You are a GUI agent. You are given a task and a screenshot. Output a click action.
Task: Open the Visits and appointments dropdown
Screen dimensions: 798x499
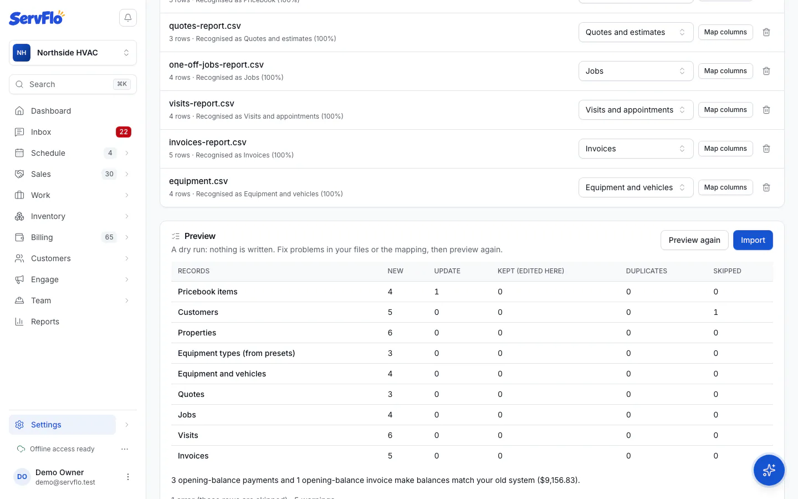pyautogui.click(x=636, y=110)
